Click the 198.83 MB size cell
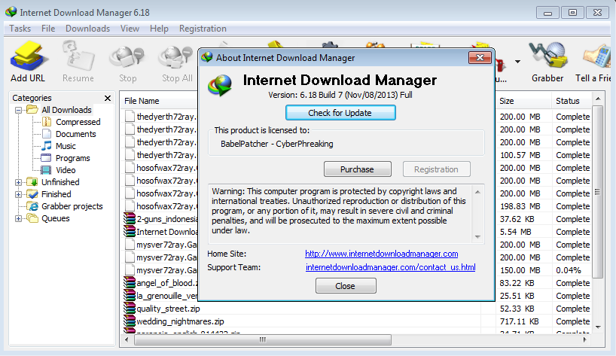Image resolution: width=616 pixels, height=356 pixels. click(520, 206)
